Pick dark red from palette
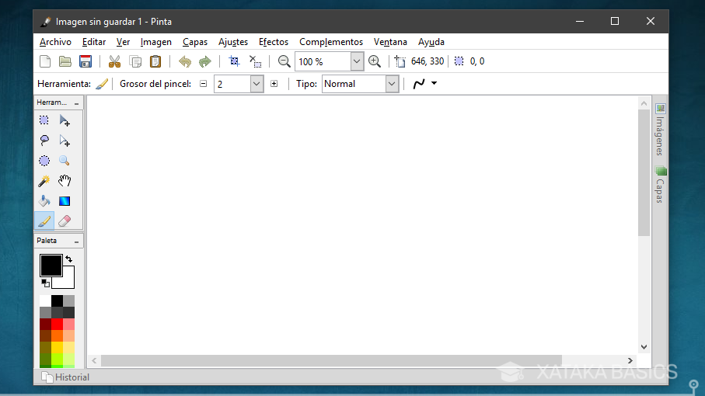 pos(45,324)
